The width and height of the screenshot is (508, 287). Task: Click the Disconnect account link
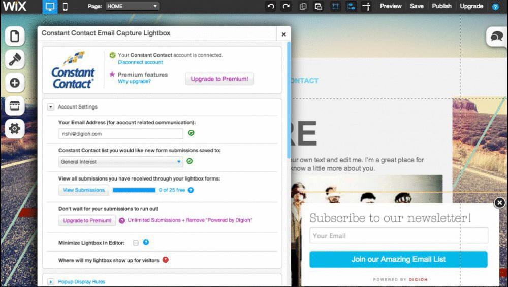coord(140,62)
